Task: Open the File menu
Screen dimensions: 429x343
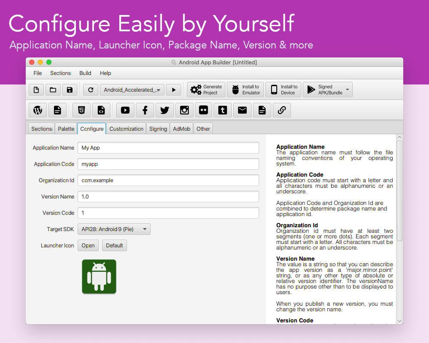Action: click(37, 73)
